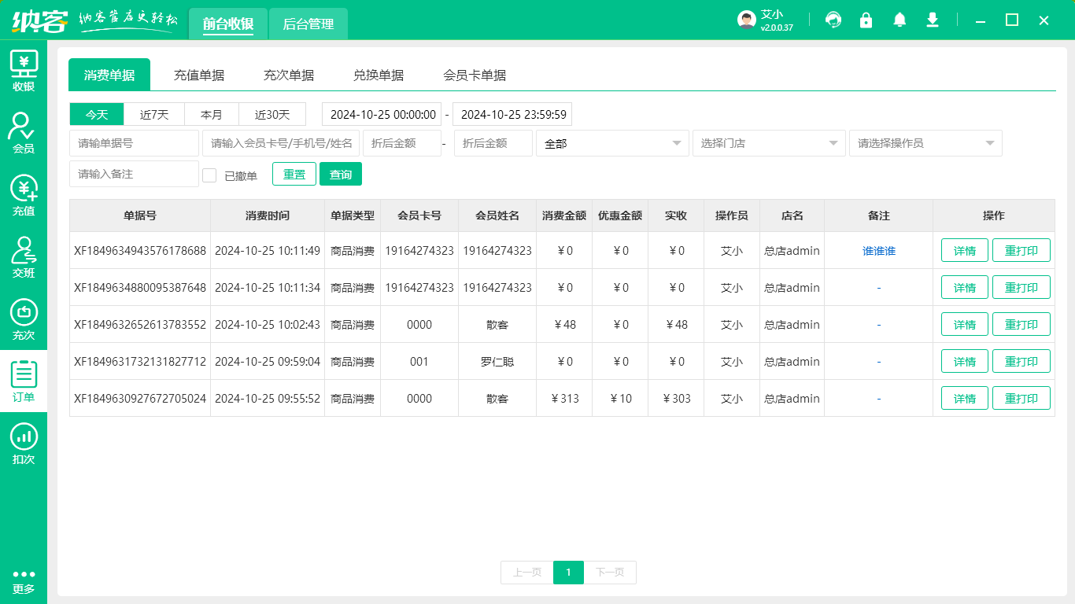Open the 交班 shift handover sidebar icon

(24, 257)
